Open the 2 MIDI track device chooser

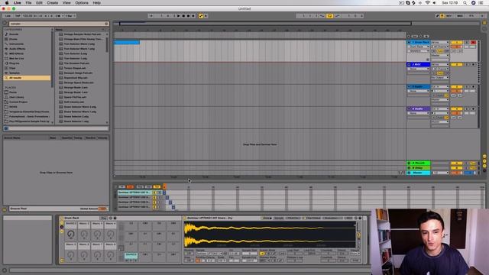coord(418,69)
